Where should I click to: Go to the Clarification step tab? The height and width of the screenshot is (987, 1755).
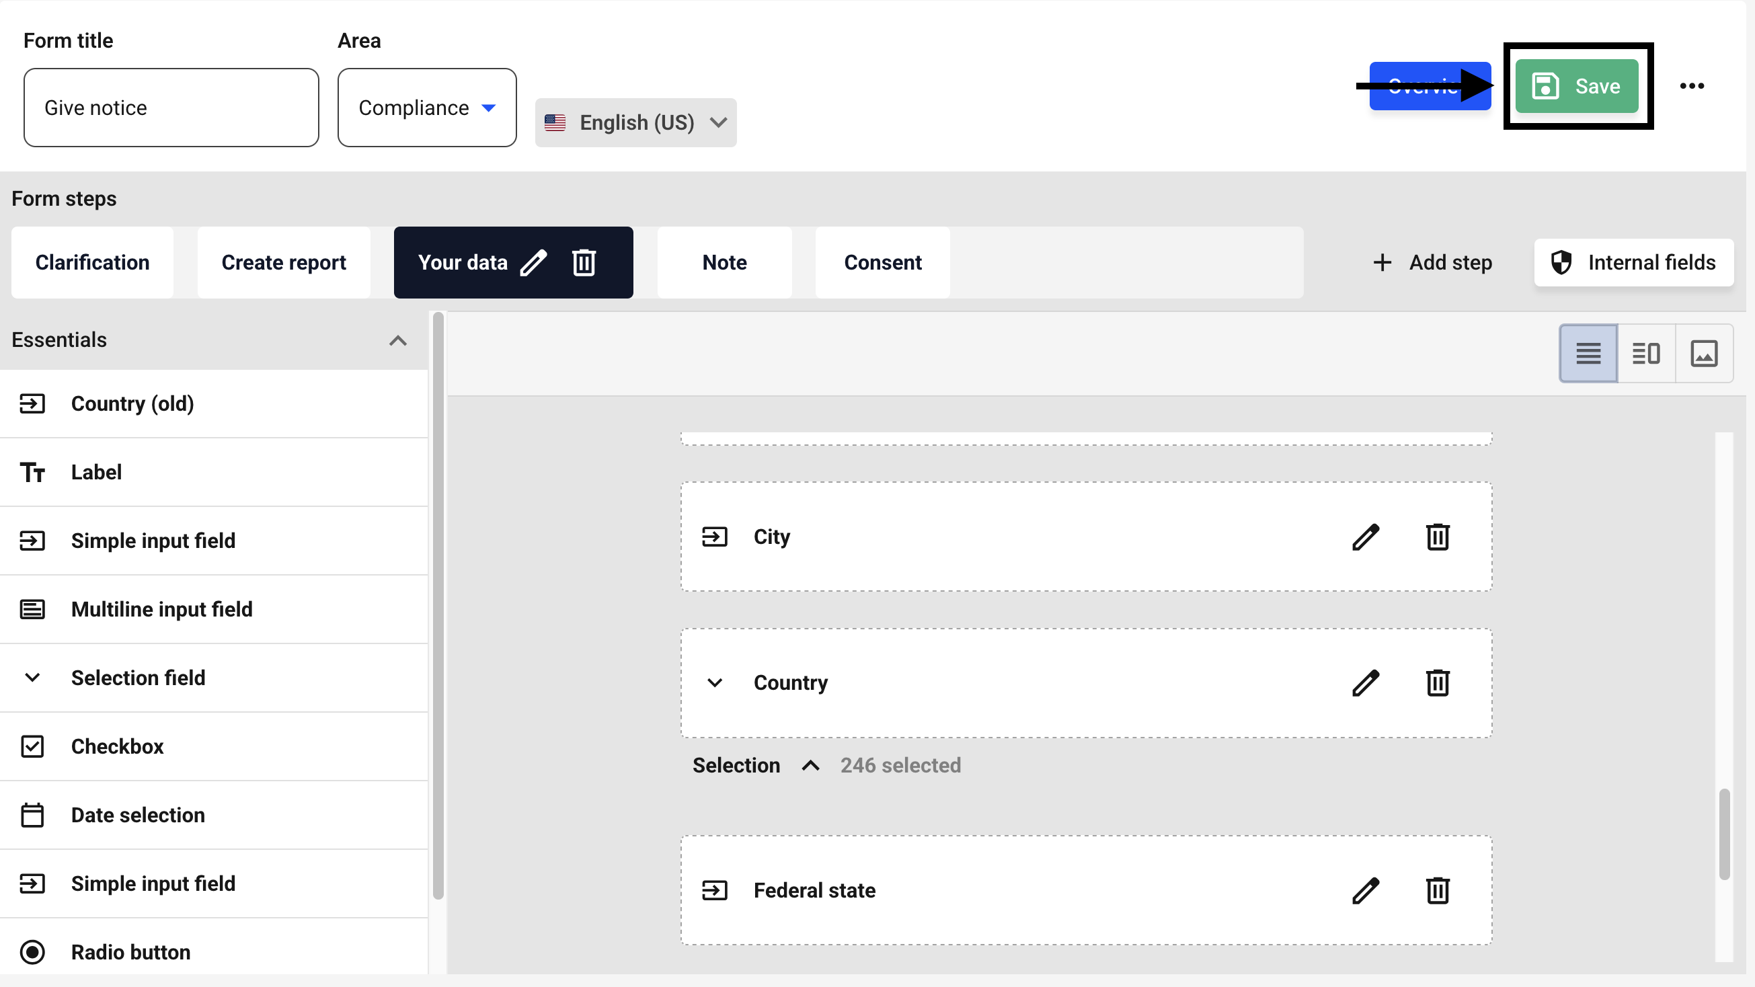point(93,262)
